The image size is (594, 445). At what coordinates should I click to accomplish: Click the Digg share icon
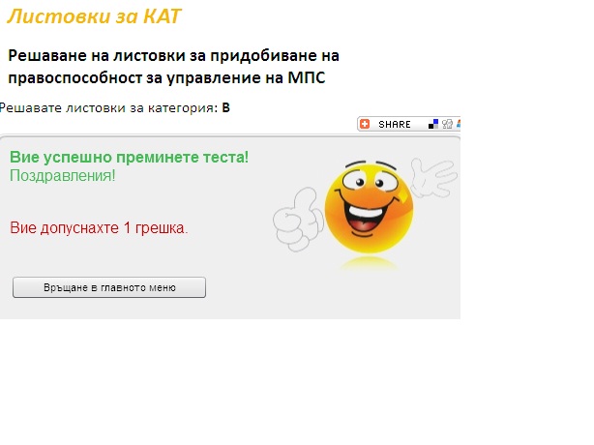click(x=447, y=124)
